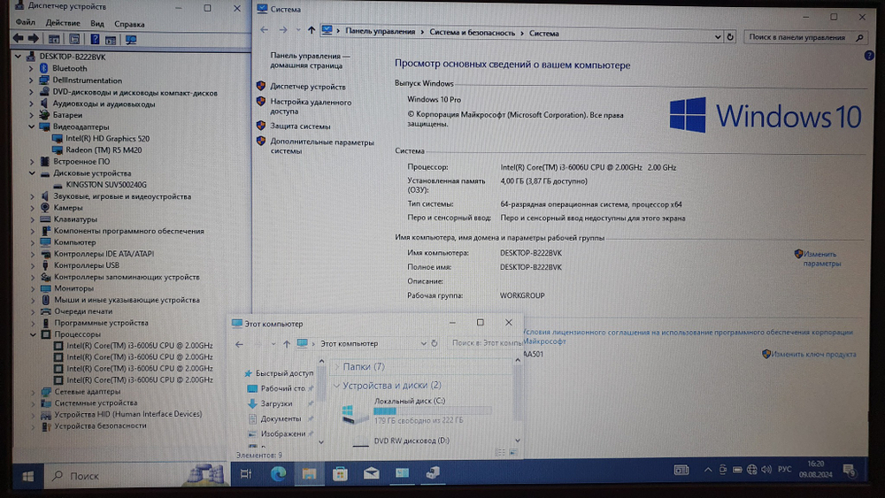This screenshot has height=498, width=885.
Task: Open Microsoft Edge from the taskbar
Action: pos(278,474)
